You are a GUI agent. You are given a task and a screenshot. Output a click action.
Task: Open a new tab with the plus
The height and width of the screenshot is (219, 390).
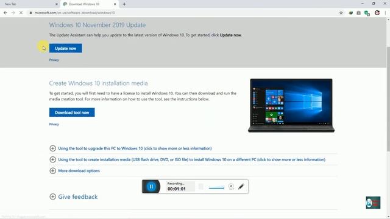point(124,4)
